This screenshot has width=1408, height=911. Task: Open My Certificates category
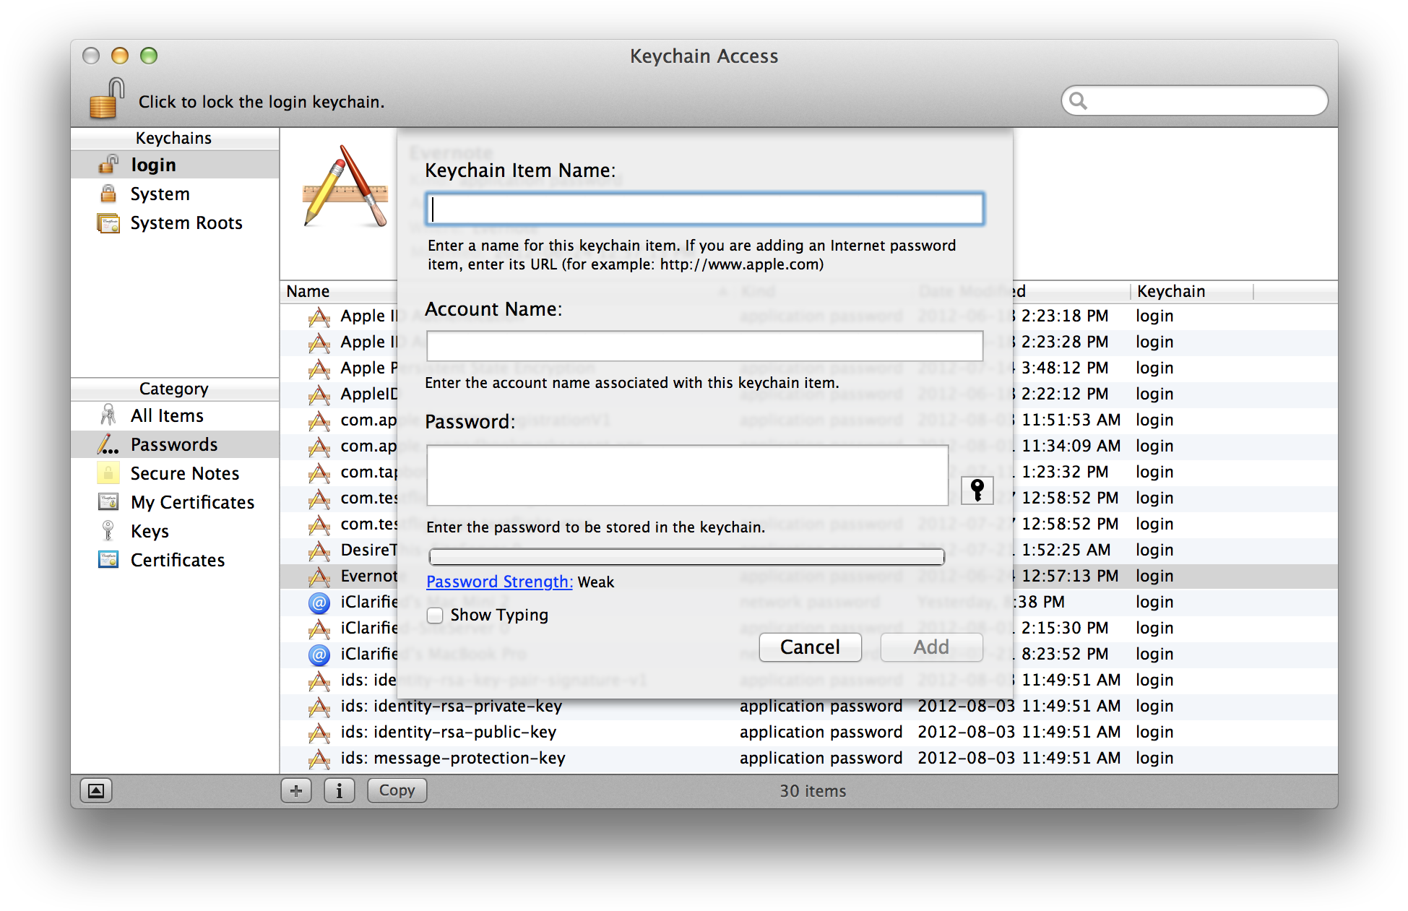[192, 503]
